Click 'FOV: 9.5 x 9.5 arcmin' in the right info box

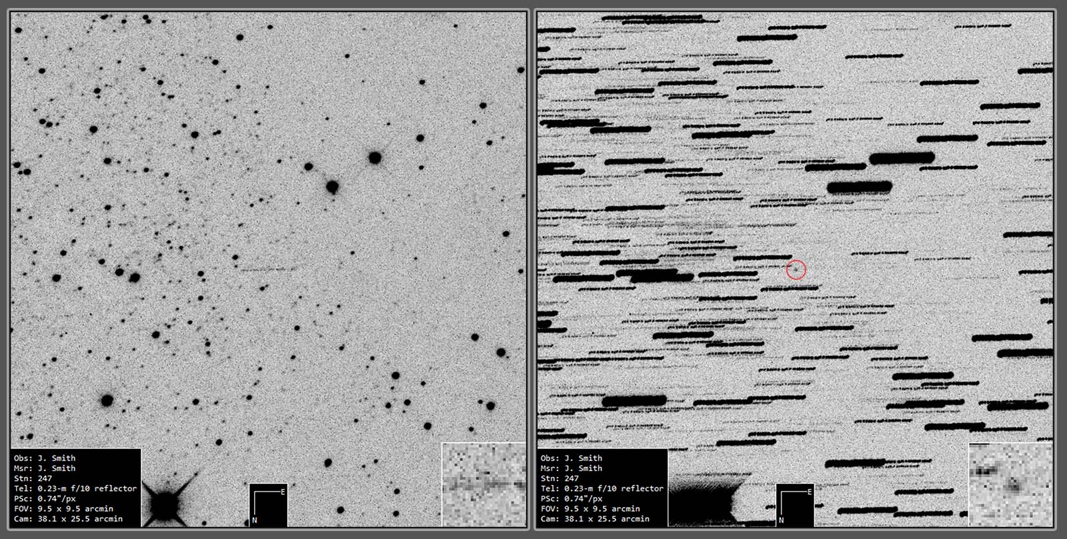click(x=590, y=508)
